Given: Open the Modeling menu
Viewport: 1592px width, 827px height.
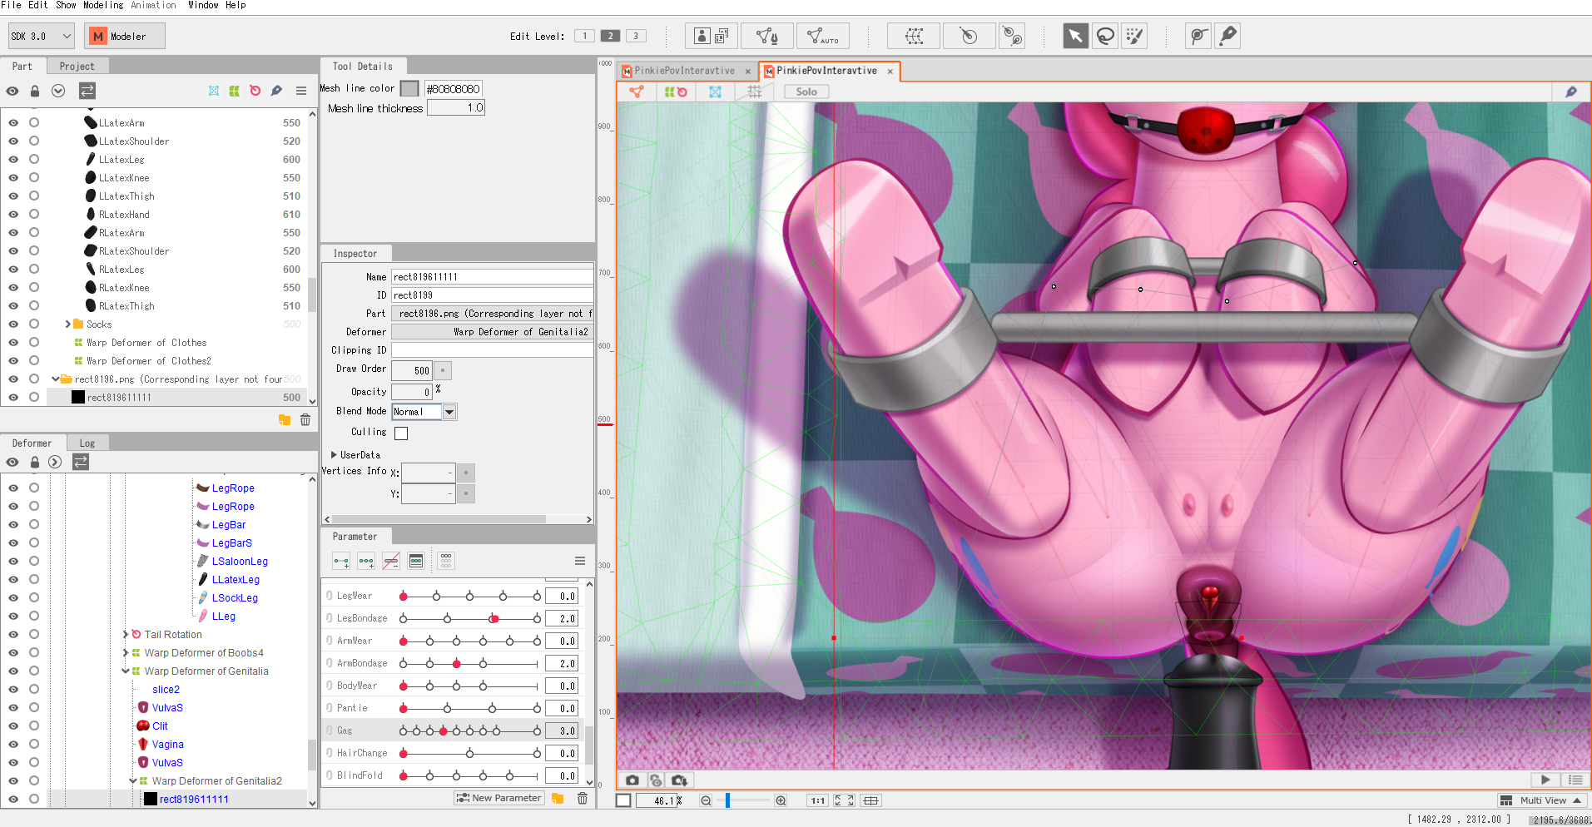Looking at the screenshot, I should 102,5.
